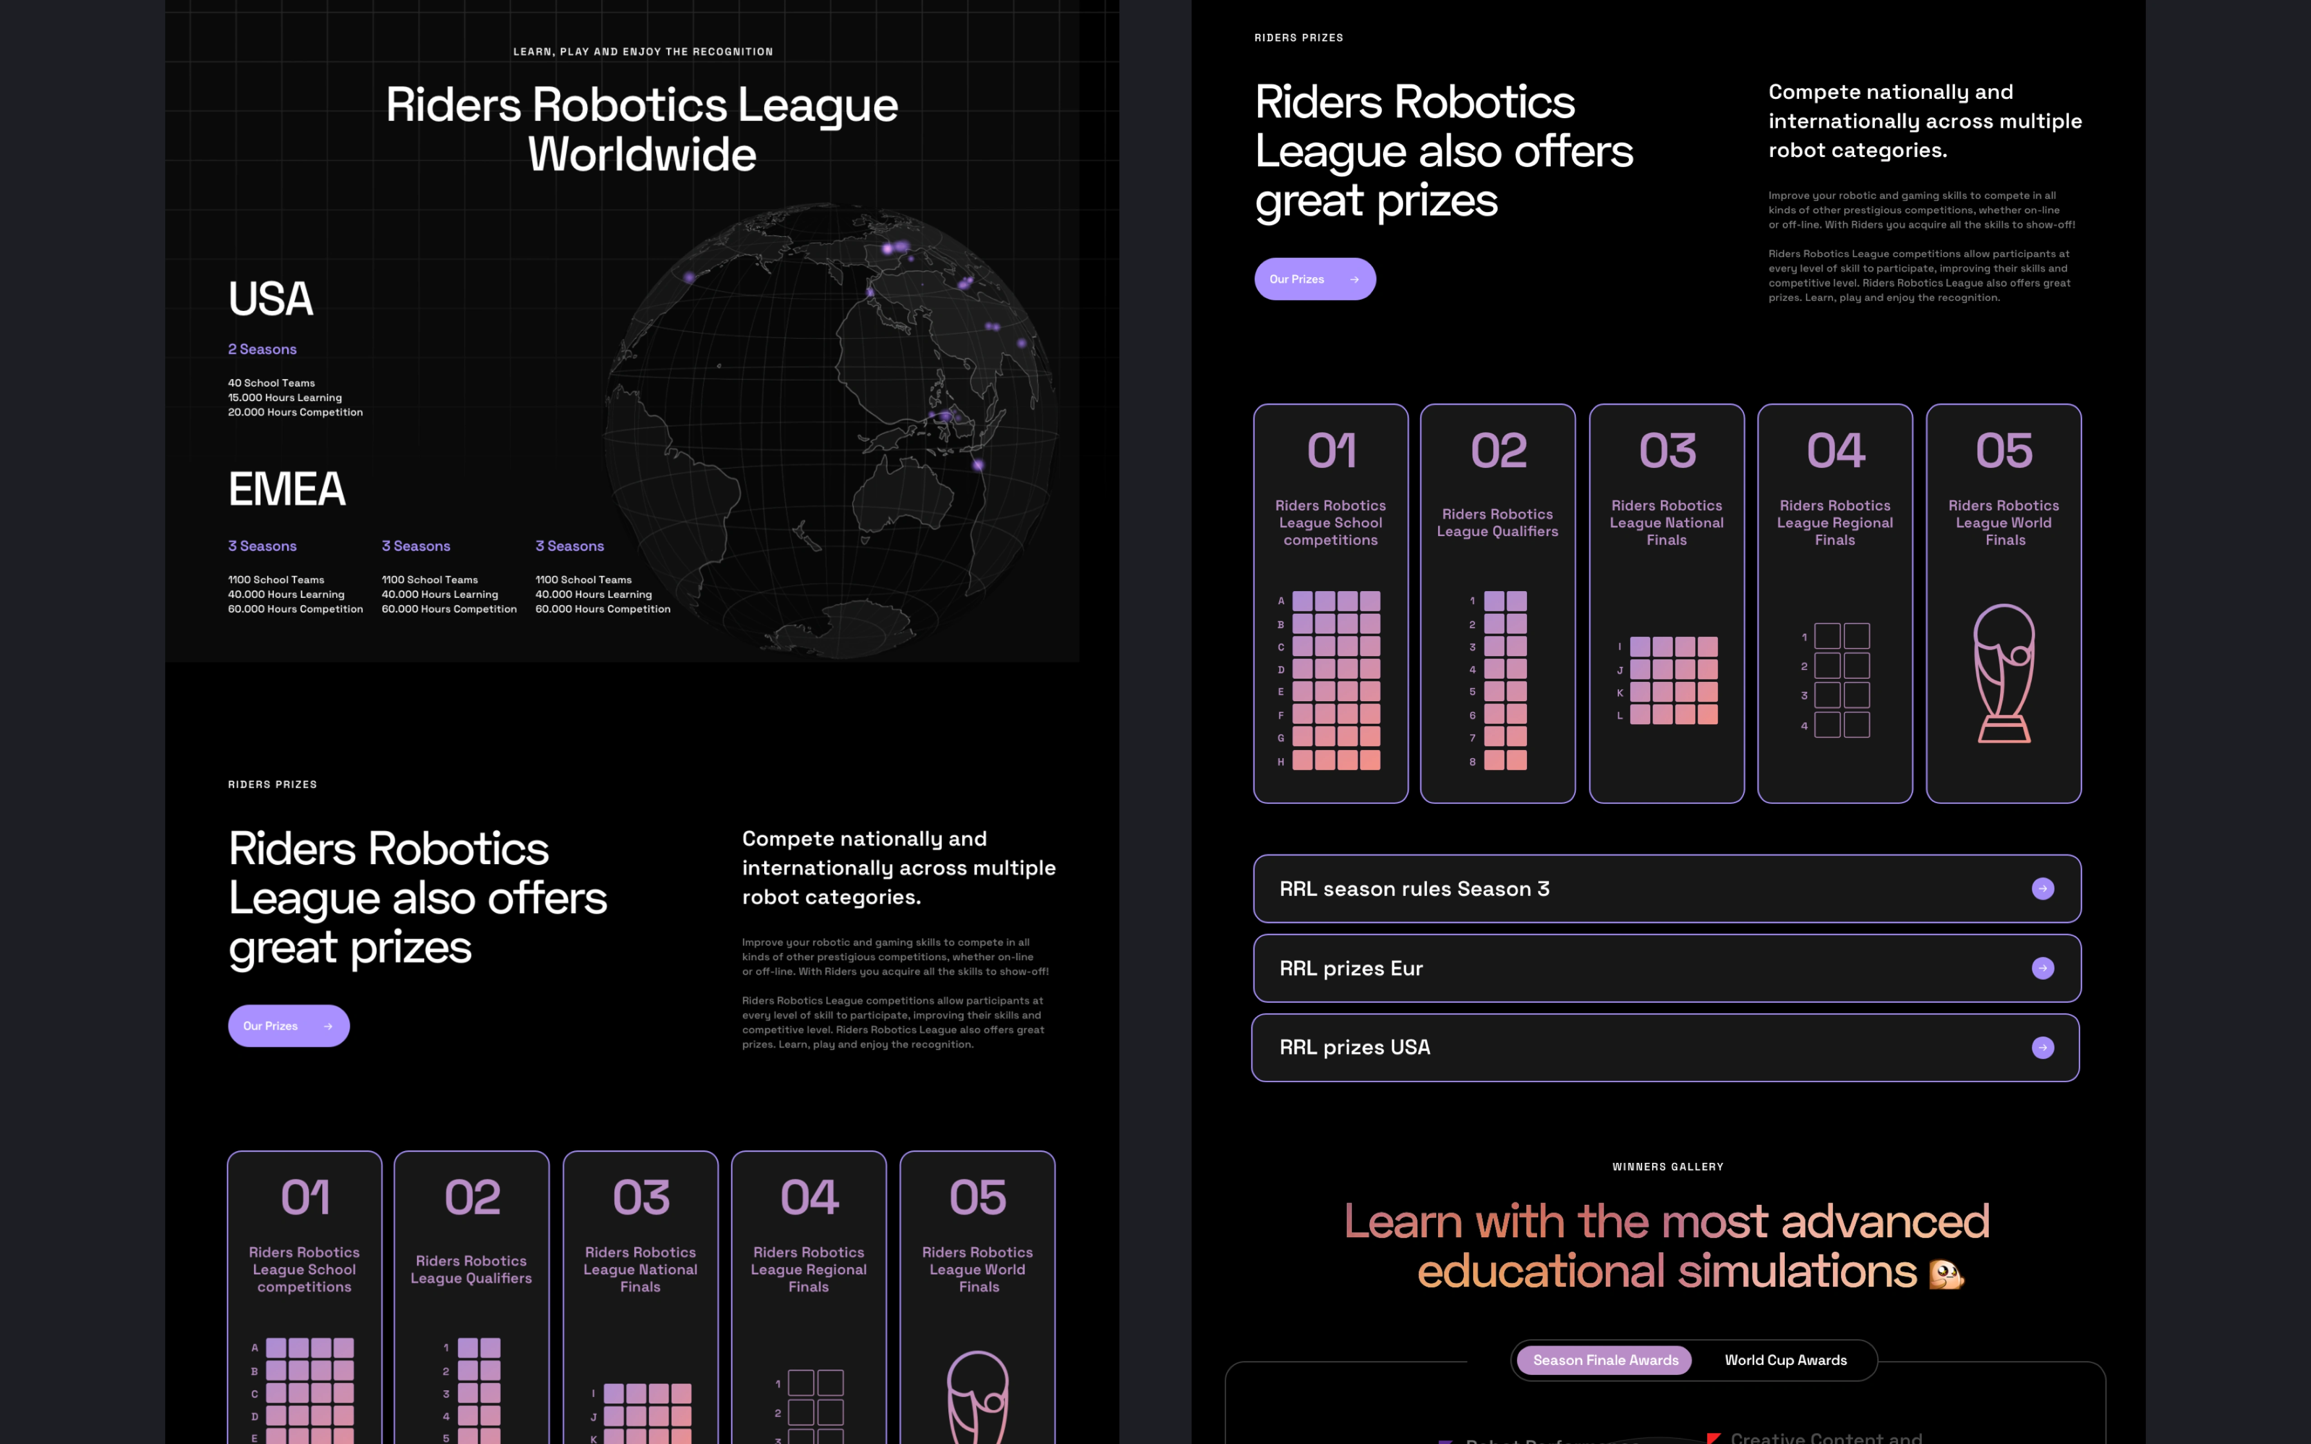Switch to the Season Finale Awards toggle
The width and height of the screenshot is (2311, 1444).
pyautogui.click(x=1604, y=1360)
